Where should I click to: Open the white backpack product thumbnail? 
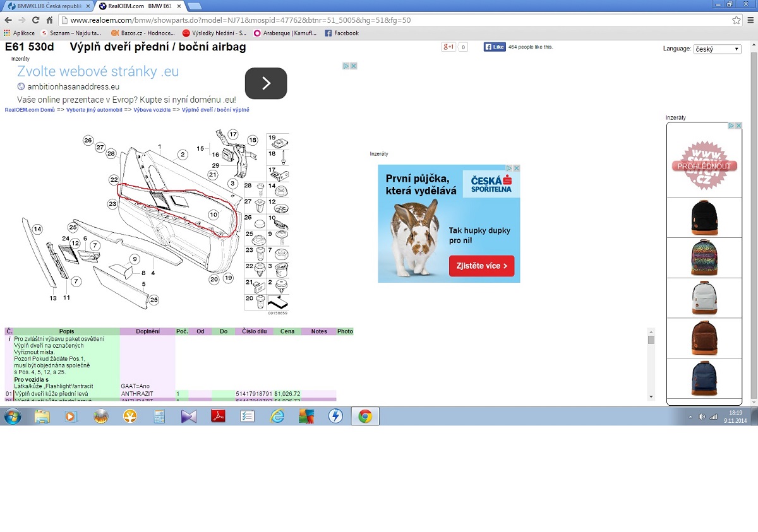click(x=704, y=298)
